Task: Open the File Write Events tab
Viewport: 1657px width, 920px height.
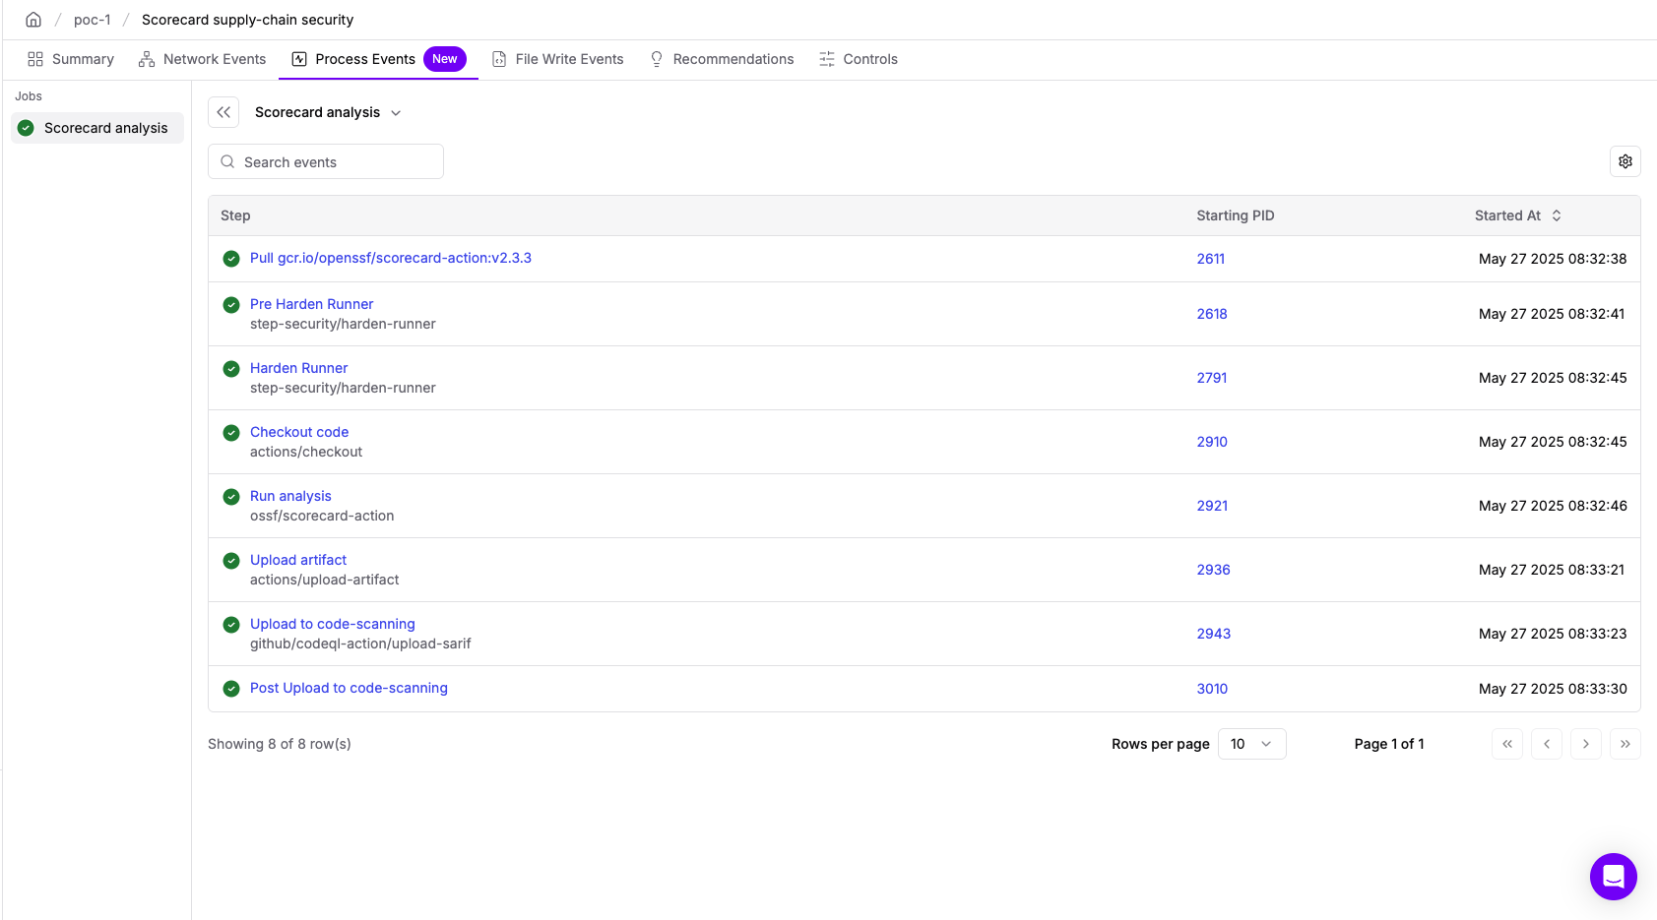Action: point(557,59)
